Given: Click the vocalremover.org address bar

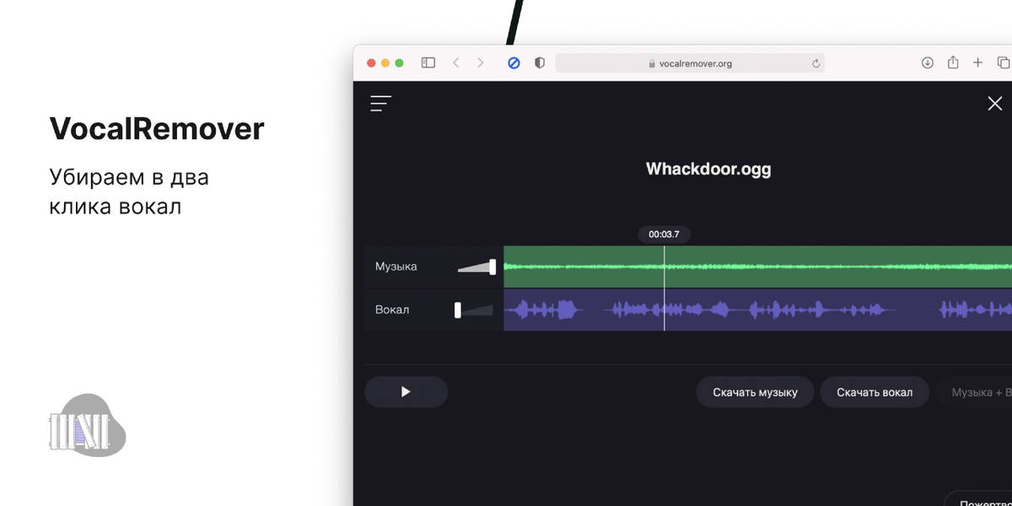Looking at the screenshot, I should pyautogui.click(x=690, y=63).
